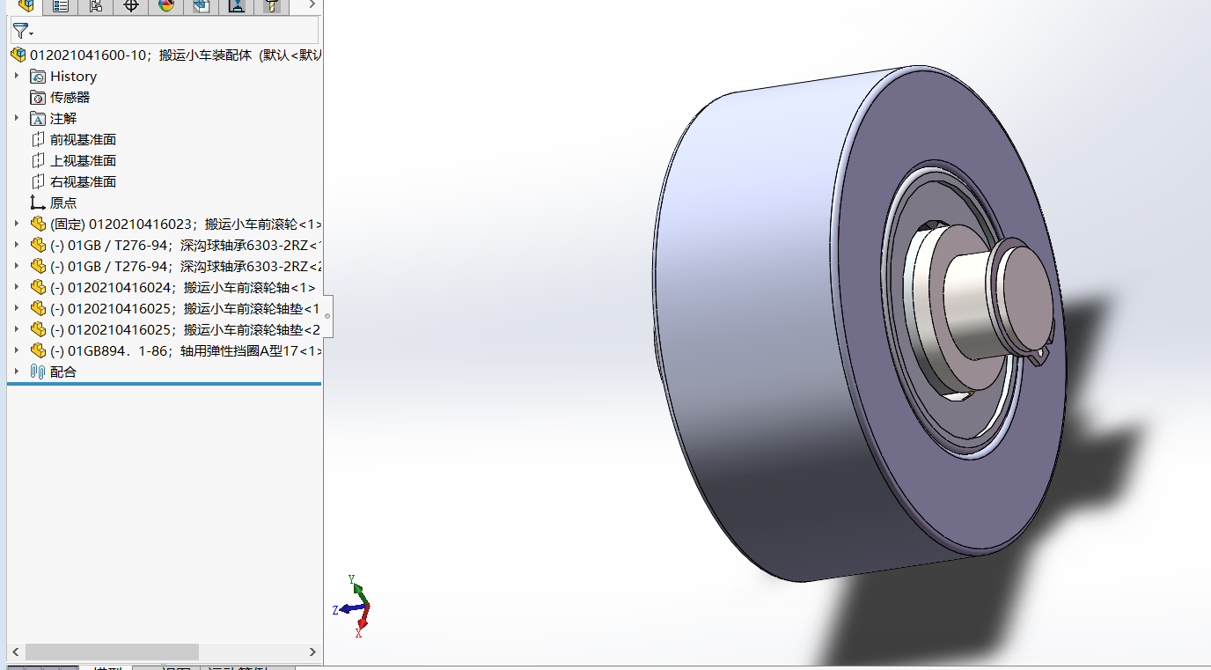Click the feature tree scrollbar right arrow
The height and width of the screenshot is (670, 1211).
click(x=312, y=652)
